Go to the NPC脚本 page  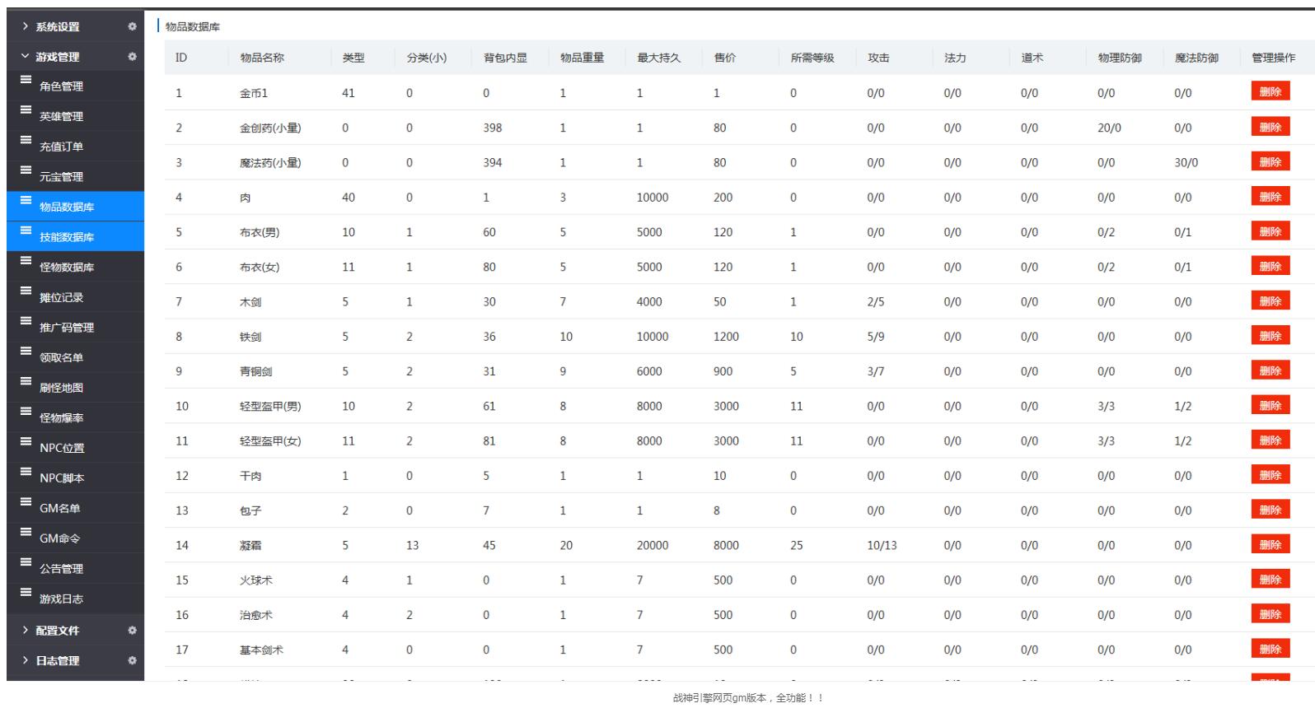pos(62,478)
